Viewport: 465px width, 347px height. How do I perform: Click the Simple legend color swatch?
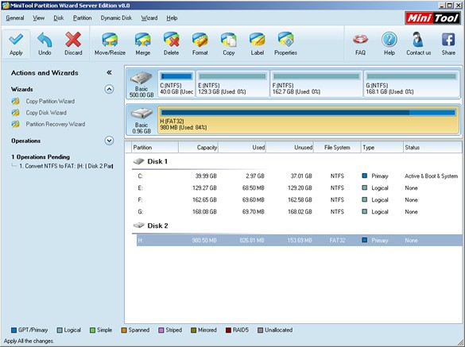[92, 330]
